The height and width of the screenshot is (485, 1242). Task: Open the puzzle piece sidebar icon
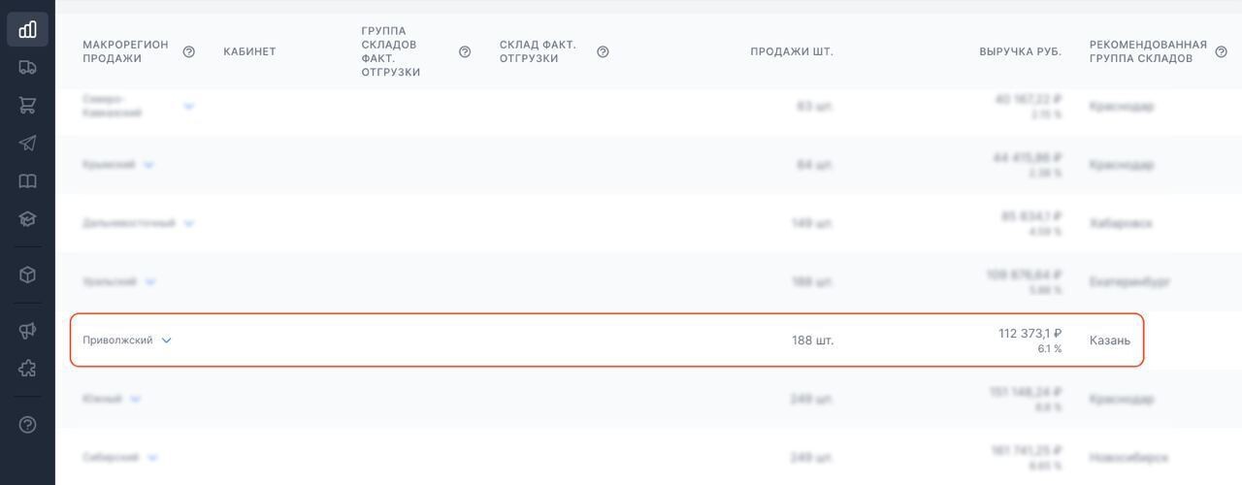(27, 369)
